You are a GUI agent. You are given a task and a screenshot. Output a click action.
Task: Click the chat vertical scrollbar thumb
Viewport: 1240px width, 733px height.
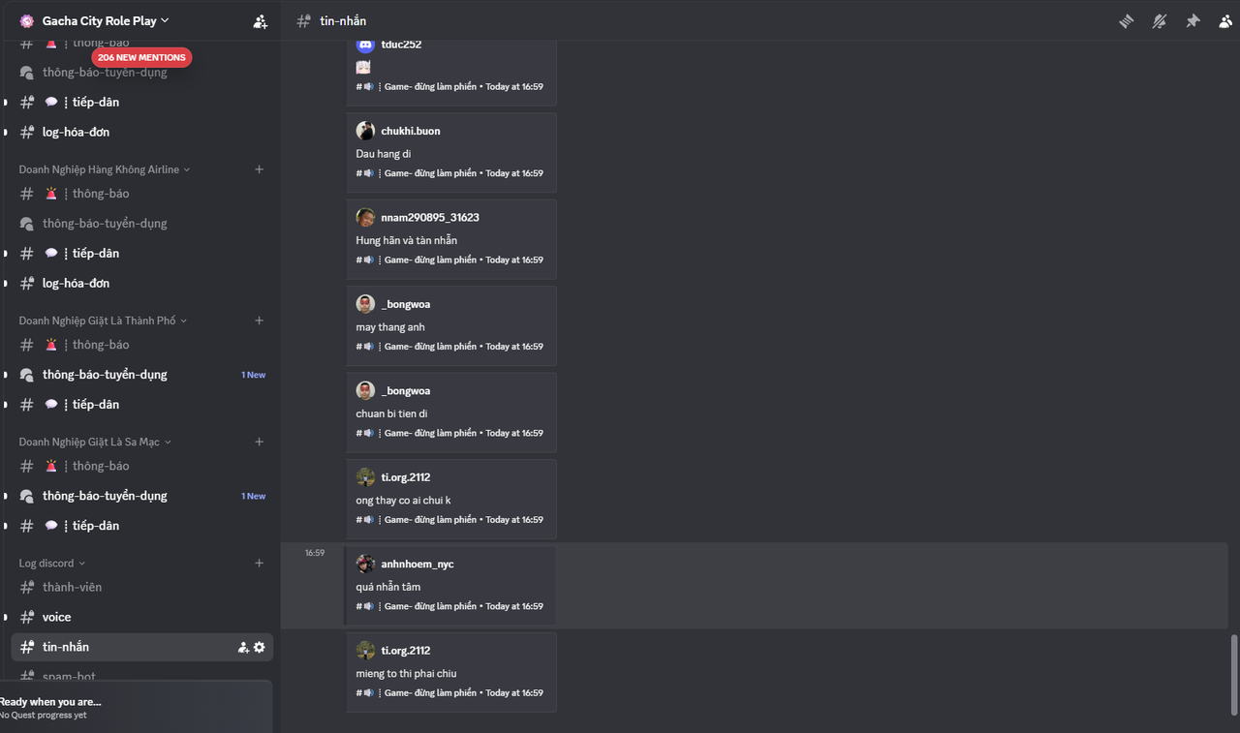tap(1233, 675)
